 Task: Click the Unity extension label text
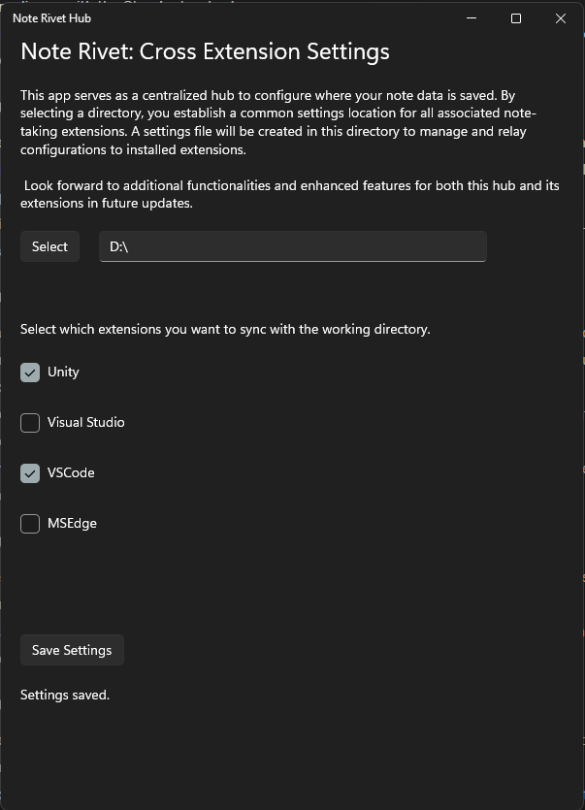[63, 373]
